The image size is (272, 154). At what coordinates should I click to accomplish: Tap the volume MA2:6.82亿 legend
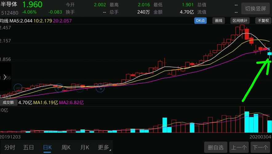coord(71,103)
